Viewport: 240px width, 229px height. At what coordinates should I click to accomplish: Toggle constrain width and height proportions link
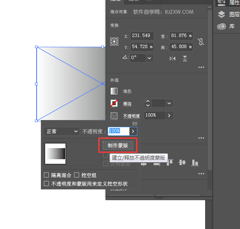click(x=201, y=42)
